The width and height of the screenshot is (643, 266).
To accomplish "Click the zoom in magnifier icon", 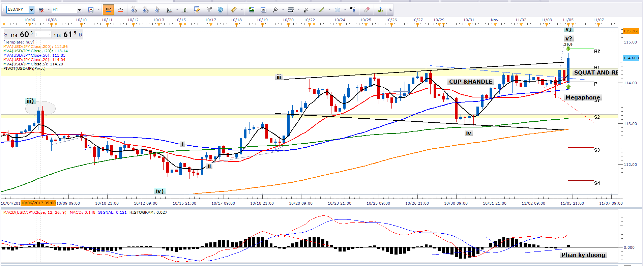I will click(x=134, y=10).
